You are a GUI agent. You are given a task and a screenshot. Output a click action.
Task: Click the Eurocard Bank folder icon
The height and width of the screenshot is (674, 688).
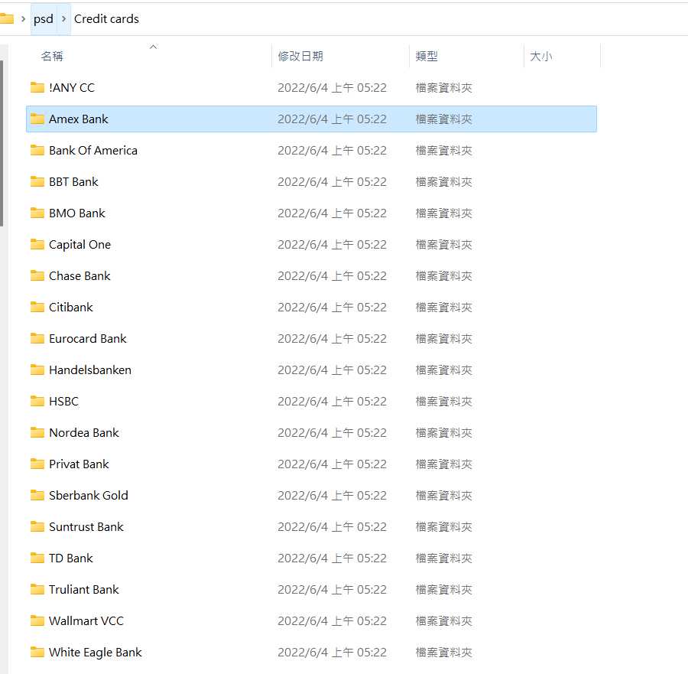[x=37, y=339]
